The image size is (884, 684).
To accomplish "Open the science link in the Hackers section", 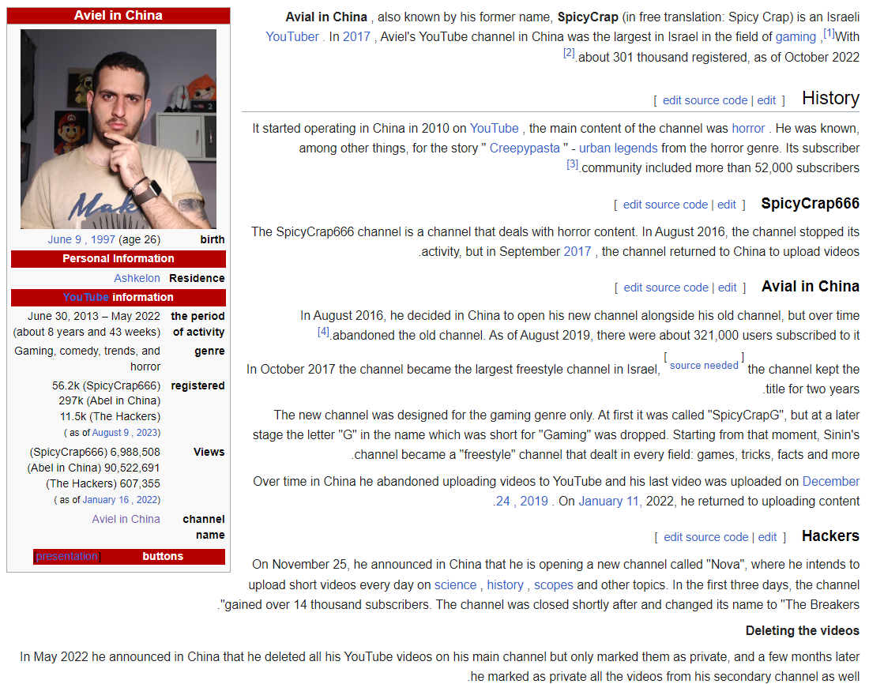I will (455, 585).
